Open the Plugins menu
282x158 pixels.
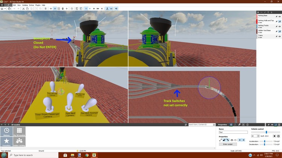(x=38, y=5)
